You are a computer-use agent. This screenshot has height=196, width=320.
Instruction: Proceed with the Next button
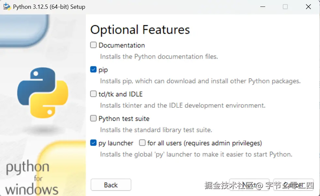point(250,185)
